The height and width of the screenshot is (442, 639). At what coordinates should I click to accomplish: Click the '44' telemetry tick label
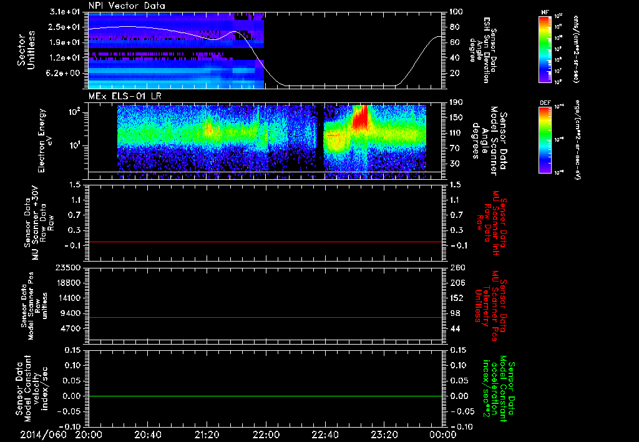(454, 328)
